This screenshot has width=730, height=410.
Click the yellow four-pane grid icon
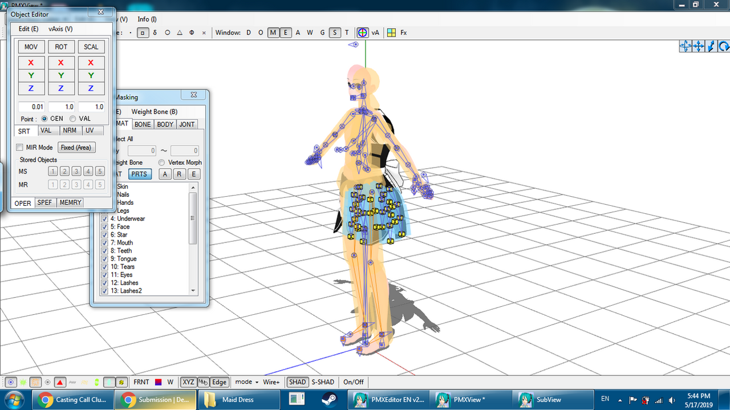pyautogui.click(x=391, y=33)
